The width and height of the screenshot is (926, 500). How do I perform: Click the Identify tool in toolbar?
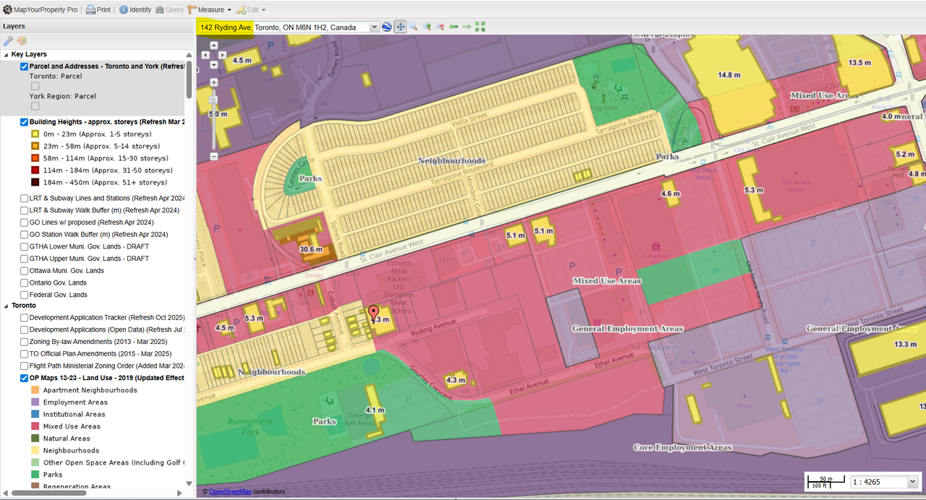[x=135, y=10]
